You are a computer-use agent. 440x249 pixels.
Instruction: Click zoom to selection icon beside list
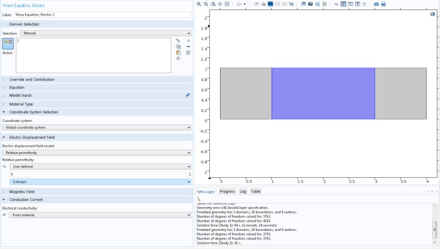tap(178, 58)
